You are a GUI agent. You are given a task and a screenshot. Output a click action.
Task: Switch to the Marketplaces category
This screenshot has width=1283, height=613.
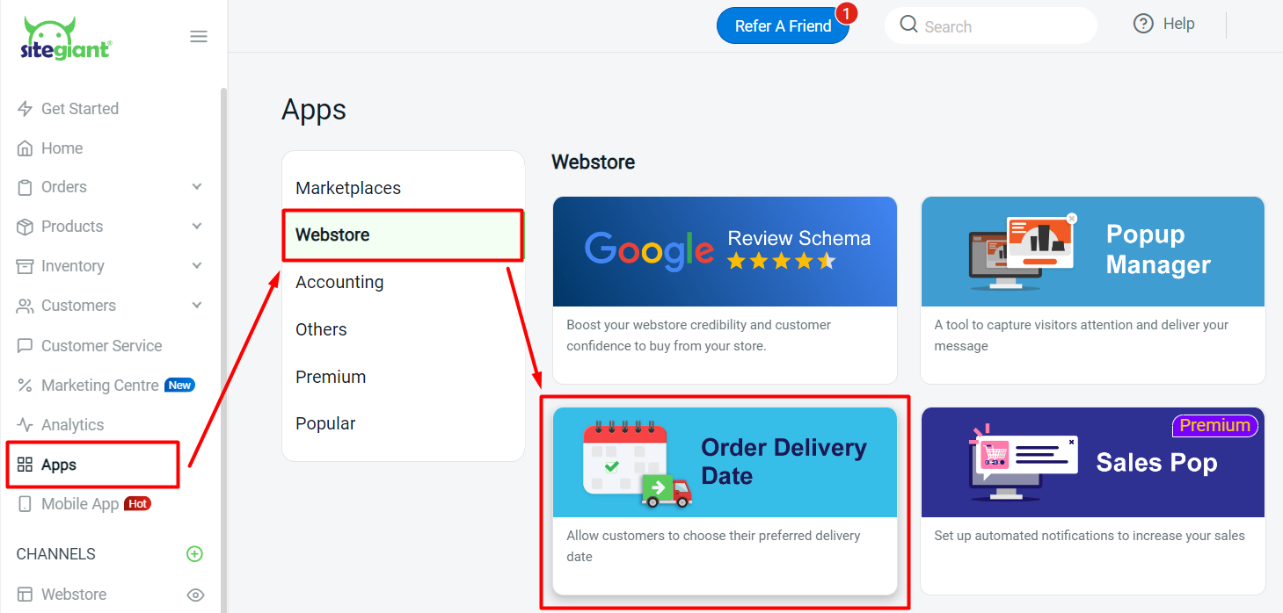pyautogui.click(x=348, y=187)
